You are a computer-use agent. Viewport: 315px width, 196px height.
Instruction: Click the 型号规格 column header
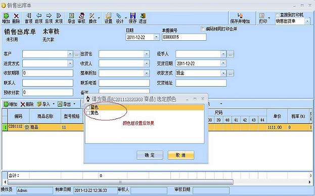[x=72, y=116]
